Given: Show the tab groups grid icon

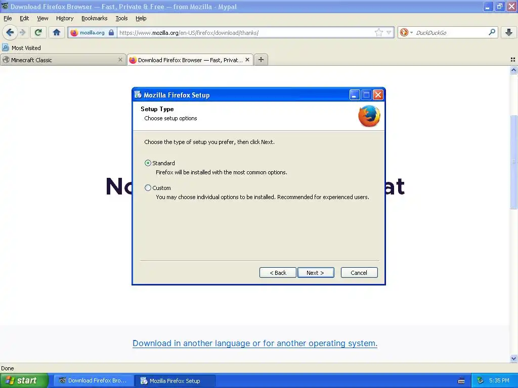Looking at the screenshot, I should coord(513,60).
